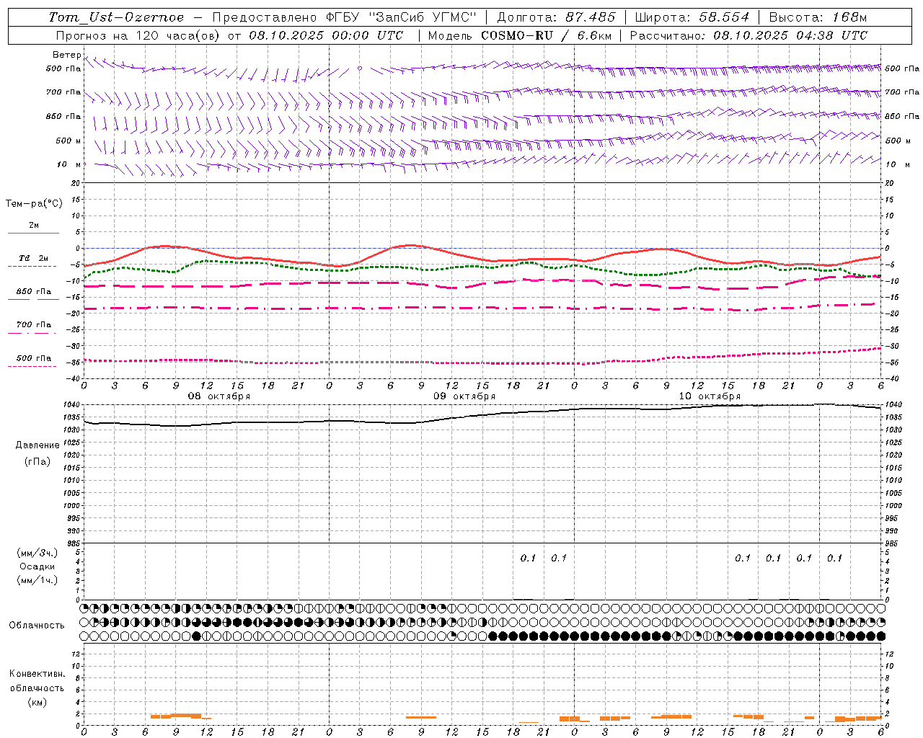Click the '(гПа)' pressure unit label
Image resolution: width=923 pixels, height=738 pixels.
[x=37, y=461]
